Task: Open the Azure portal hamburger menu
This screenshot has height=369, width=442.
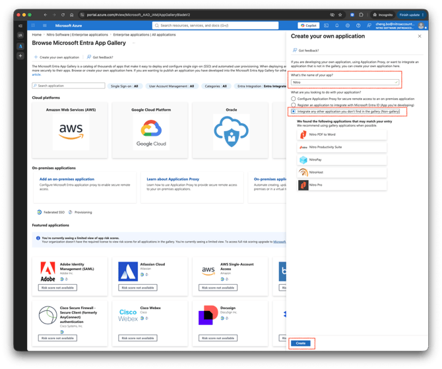Action: [x=45, y=25]
